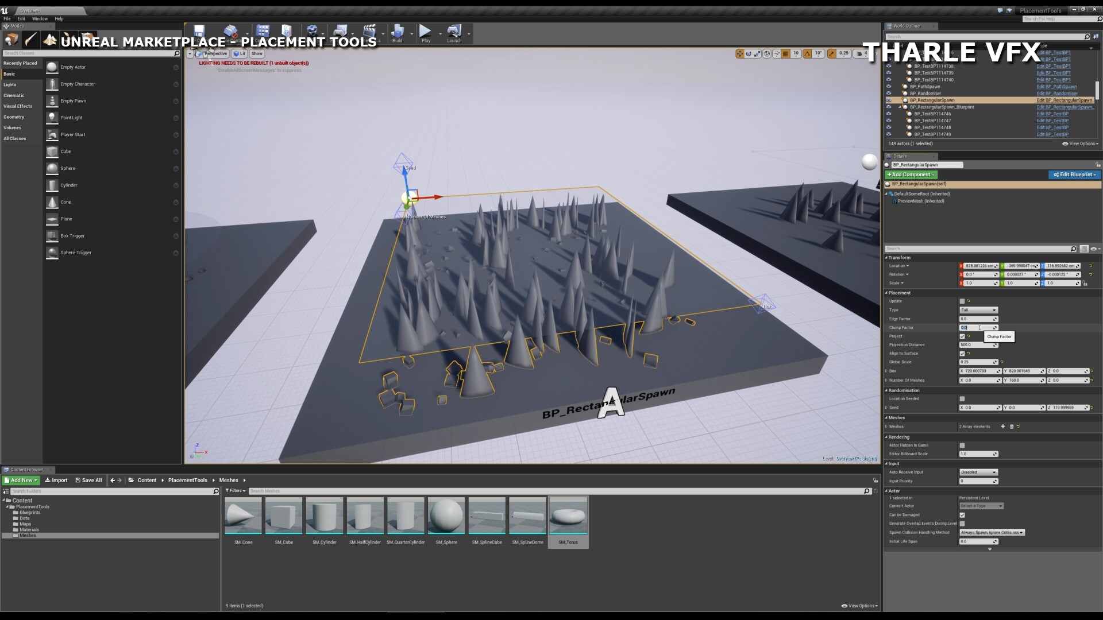
Task: Switch to the Content Browser tab
Action: (x=26, y=470)
